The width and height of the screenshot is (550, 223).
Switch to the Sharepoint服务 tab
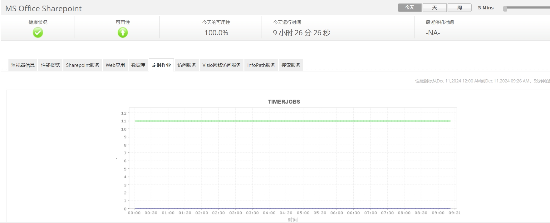pos(82,65)
